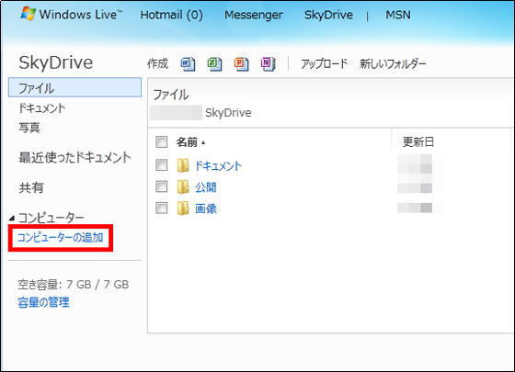Screen dimensions: 515x372
Task: Click the Windows Live logo
Action: point(71,15)
